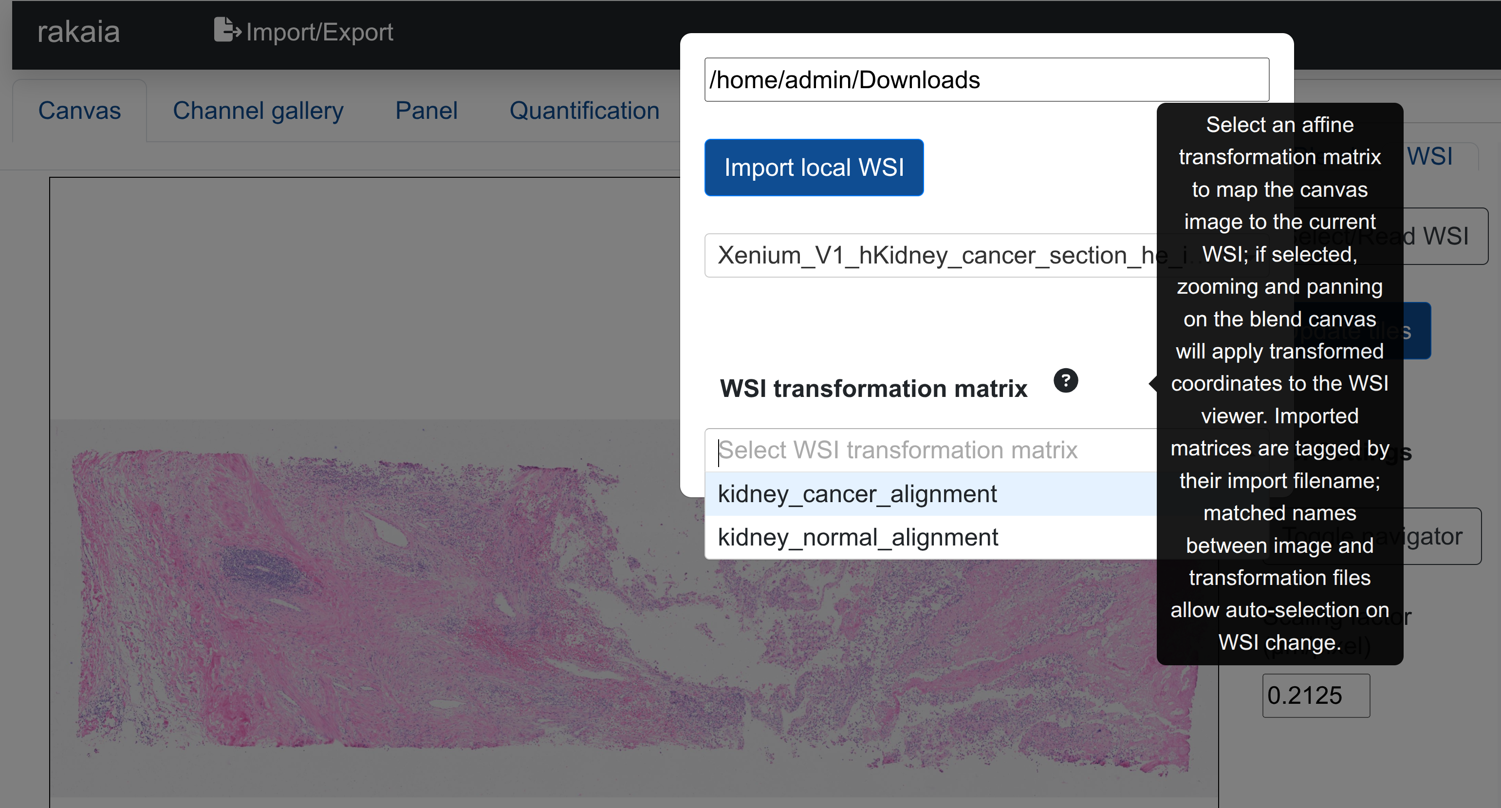Click the Select/Read WSI button

click(x=1445, y=236)
